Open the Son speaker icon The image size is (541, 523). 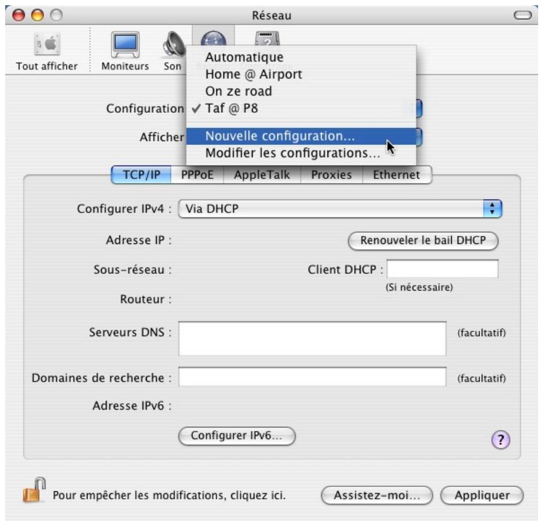click(174, 44)
